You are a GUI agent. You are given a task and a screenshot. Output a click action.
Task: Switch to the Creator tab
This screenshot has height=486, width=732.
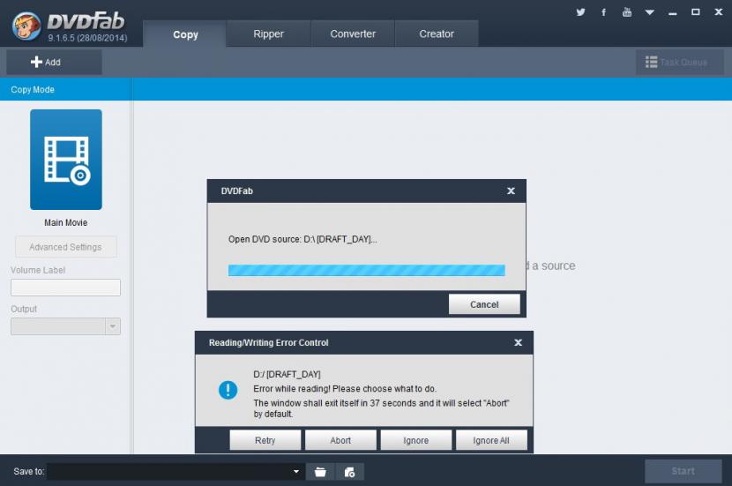click(437, 34)
